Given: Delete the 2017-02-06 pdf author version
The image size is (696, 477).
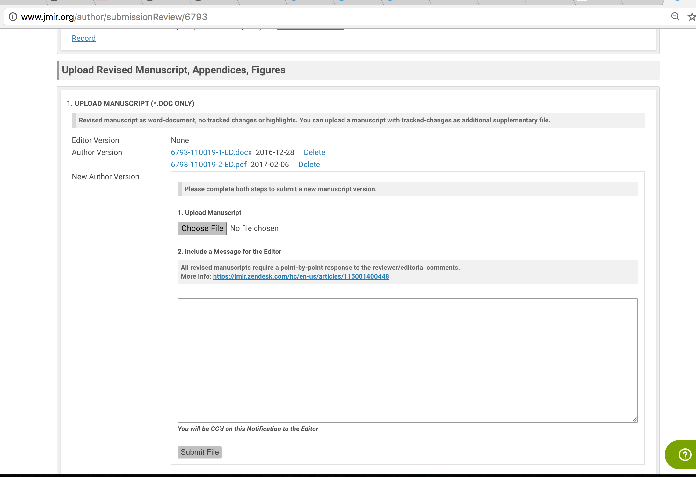Looking at the screenshot, I should pos(309,165).
